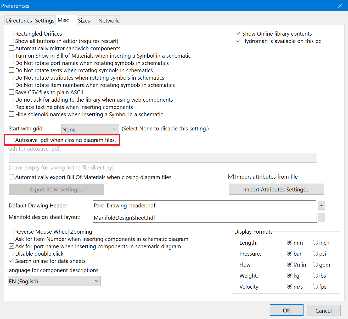Switch to the Network tab
Screen dimensions: 348x319
pyautogui.click(x=108, y=20)
